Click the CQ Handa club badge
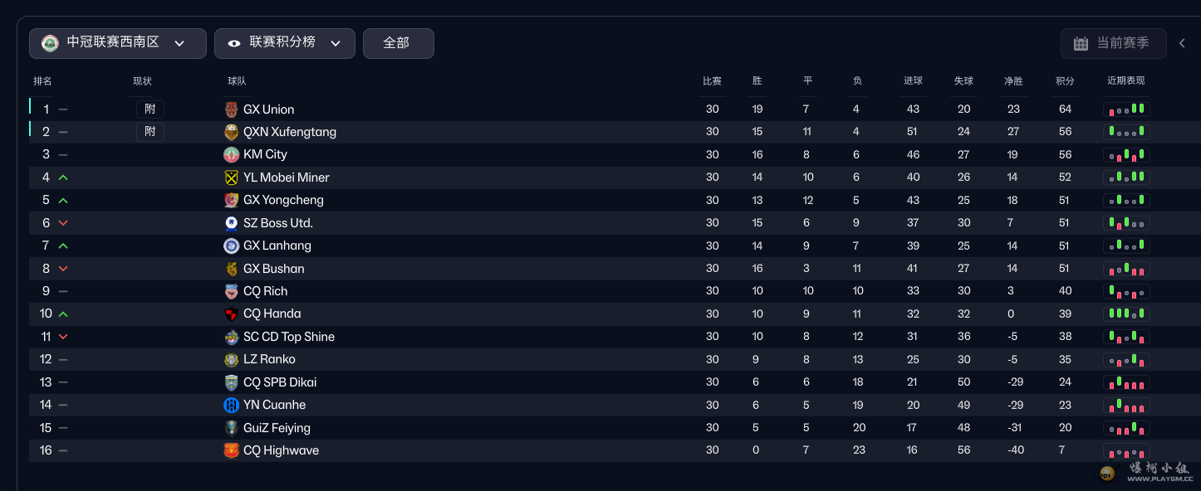Image resolution: width=1201 pixels, height=491 pixels. tap(232, 314)
